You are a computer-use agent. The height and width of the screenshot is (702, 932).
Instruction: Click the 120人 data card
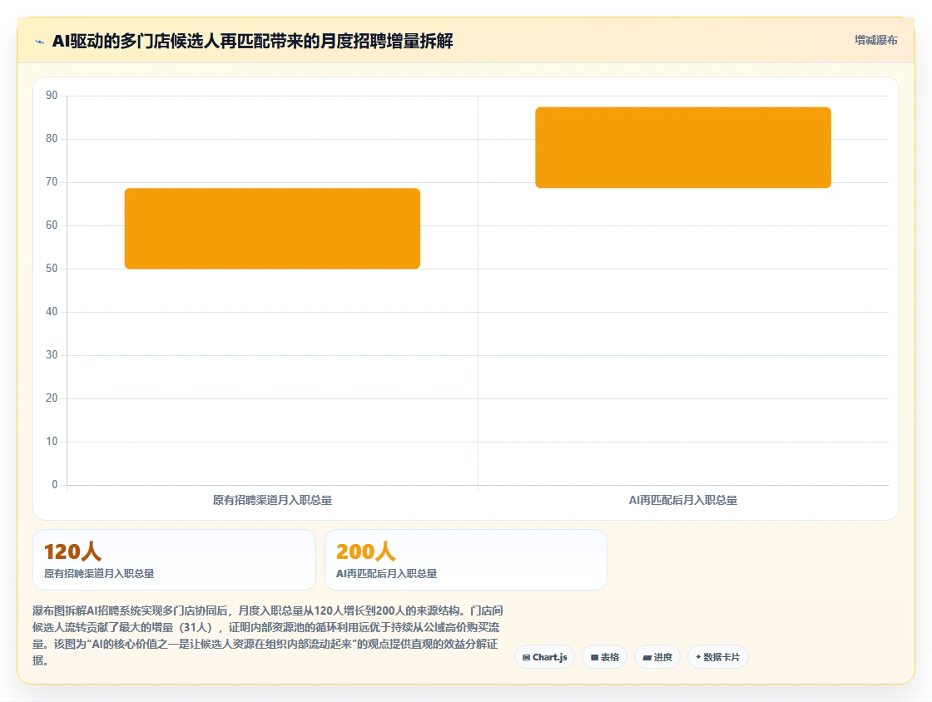174,560
